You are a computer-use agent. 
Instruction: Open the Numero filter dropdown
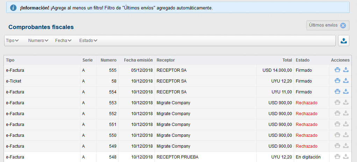tap(38, 41)
